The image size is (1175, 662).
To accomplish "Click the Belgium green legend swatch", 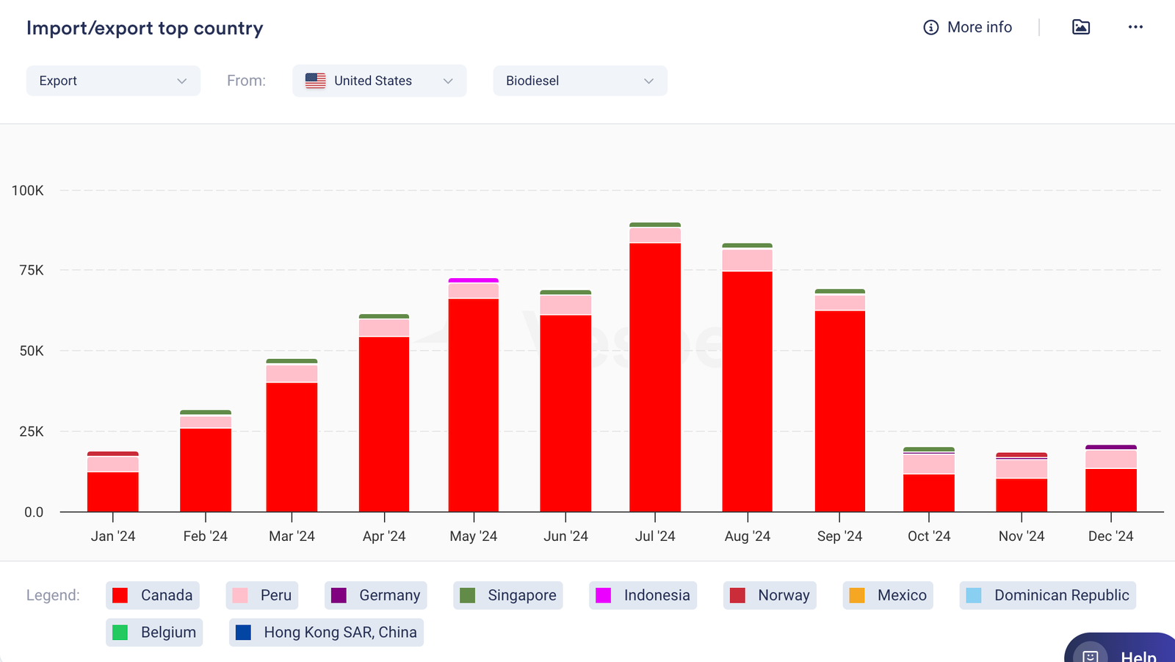I will 120,632.
